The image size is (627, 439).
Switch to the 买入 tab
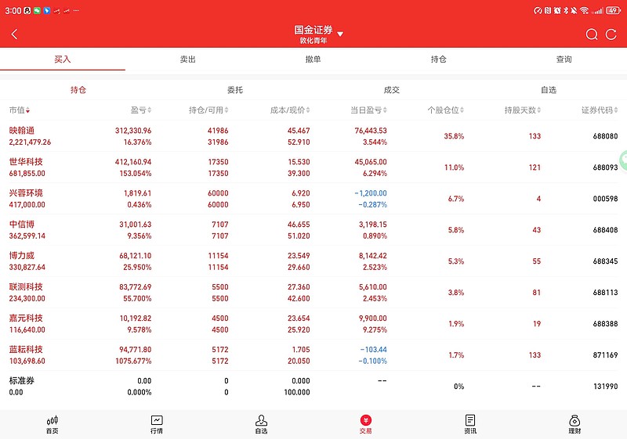(63, 59)
